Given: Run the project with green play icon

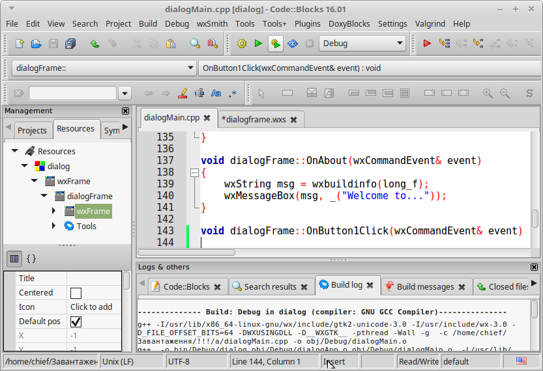Looking at the screenshot, I should point(259,44).
